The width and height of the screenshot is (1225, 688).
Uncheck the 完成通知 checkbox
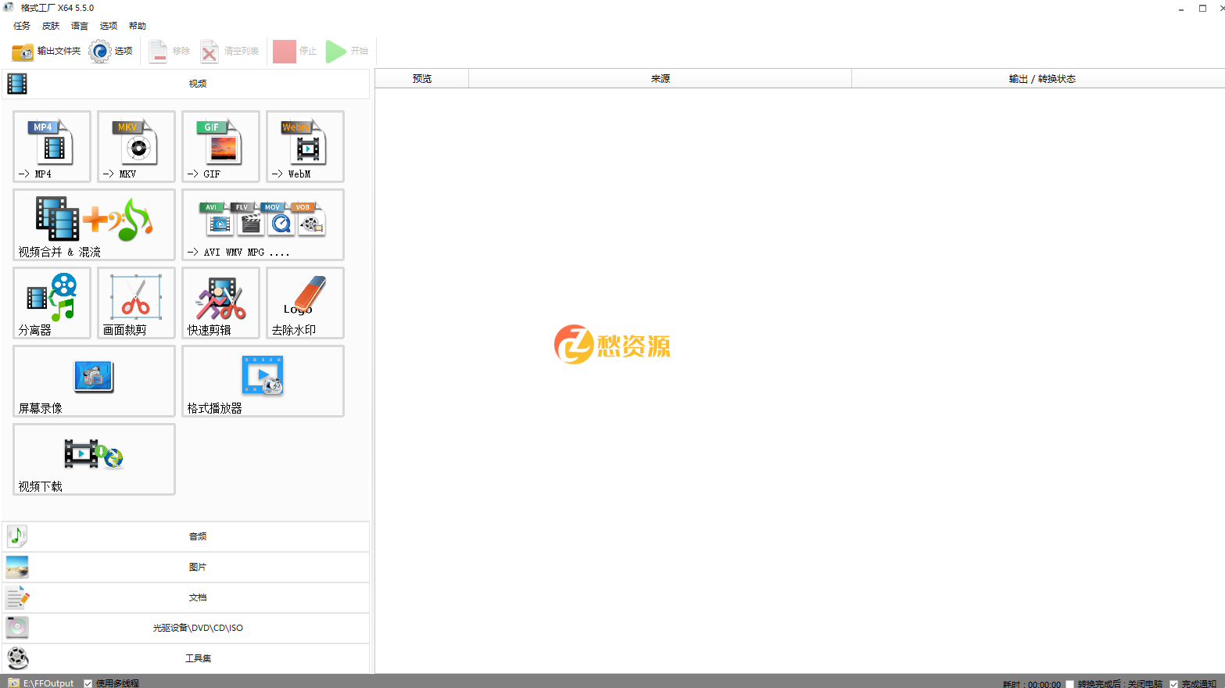pyautogui.click(x=1174, y=684)
